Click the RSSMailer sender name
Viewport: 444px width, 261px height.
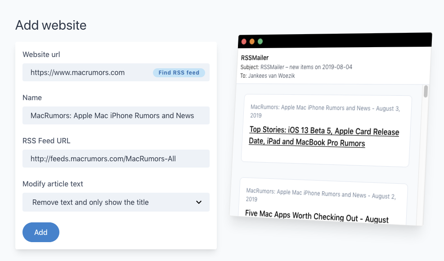255,58
